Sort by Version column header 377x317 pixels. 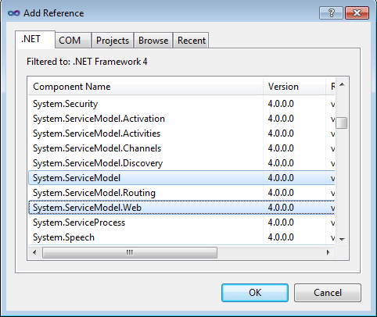294,87
